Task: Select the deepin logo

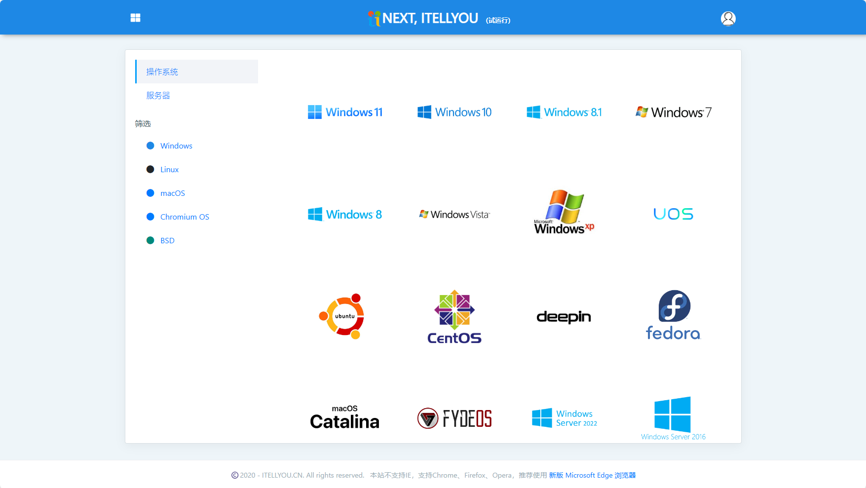Action: [564, 316]
